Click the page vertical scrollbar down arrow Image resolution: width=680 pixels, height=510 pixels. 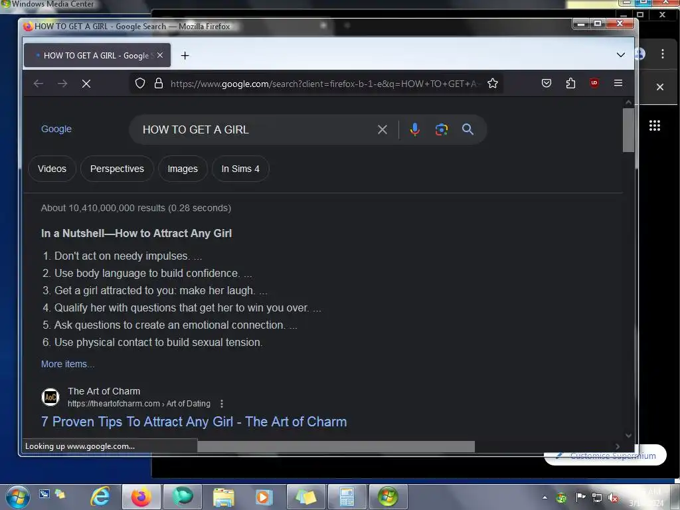point(628,436)
